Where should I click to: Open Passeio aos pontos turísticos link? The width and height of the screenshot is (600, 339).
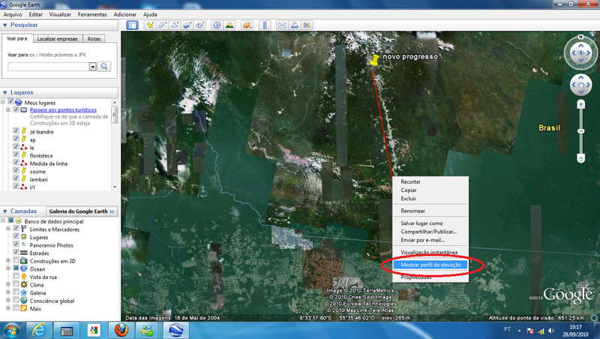(63, 109)
